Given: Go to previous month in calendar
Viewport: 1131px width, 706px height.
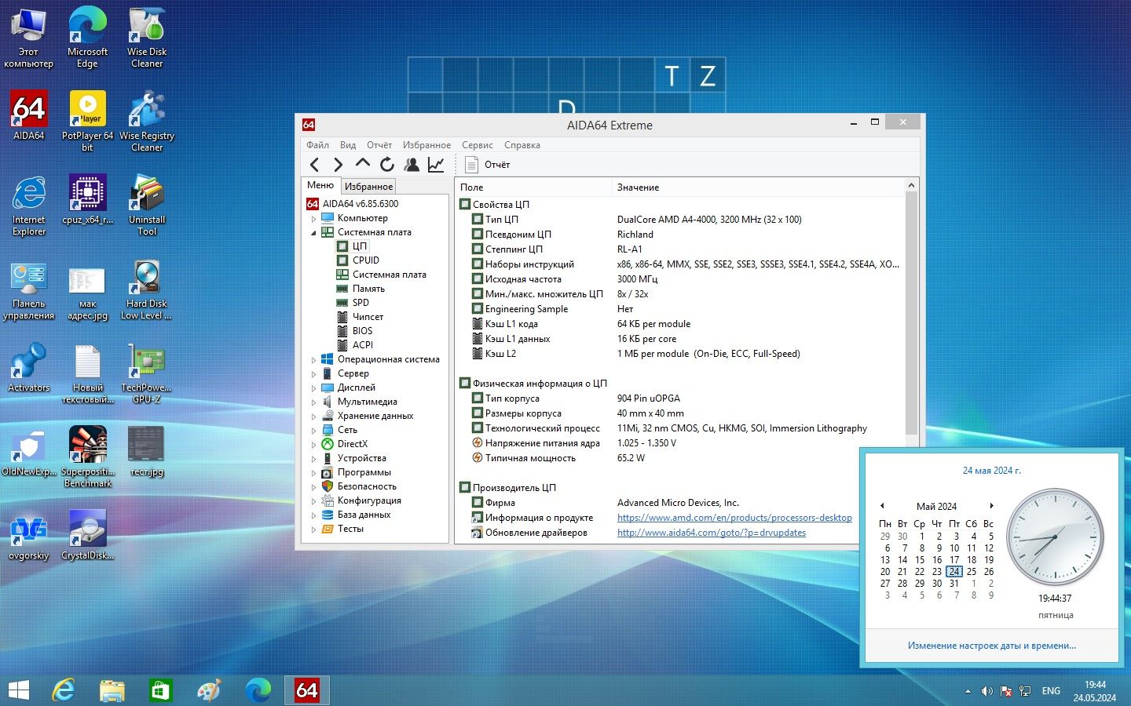Looking at the screenshot, I should click(882, 506).
